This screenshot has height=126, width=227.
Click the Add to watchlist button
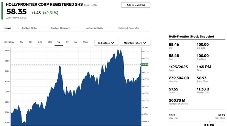(x=136, y=5)
